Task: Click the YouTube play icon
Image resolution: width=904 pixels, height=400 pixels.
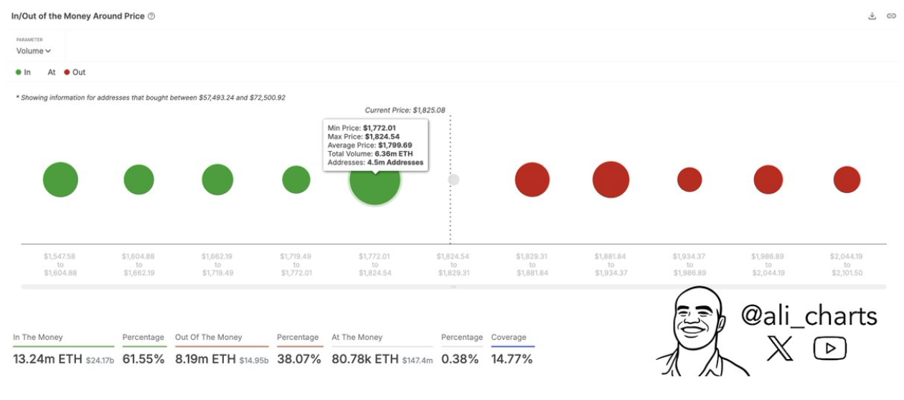Action: coord(830,349)
